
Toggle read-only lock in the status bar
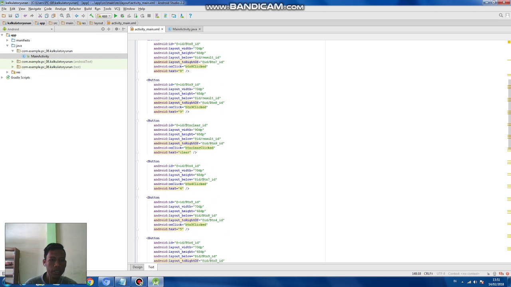click(x=488, y=274)
